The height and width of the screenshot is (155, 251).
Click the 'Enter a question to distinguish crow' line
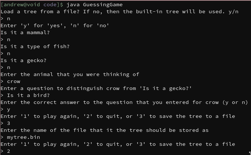click(96, 89)
